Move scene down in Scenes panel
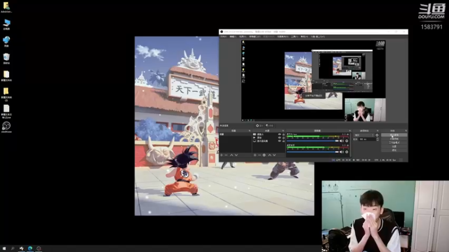Screen dimensions: 449x252 tap(236, 155)
